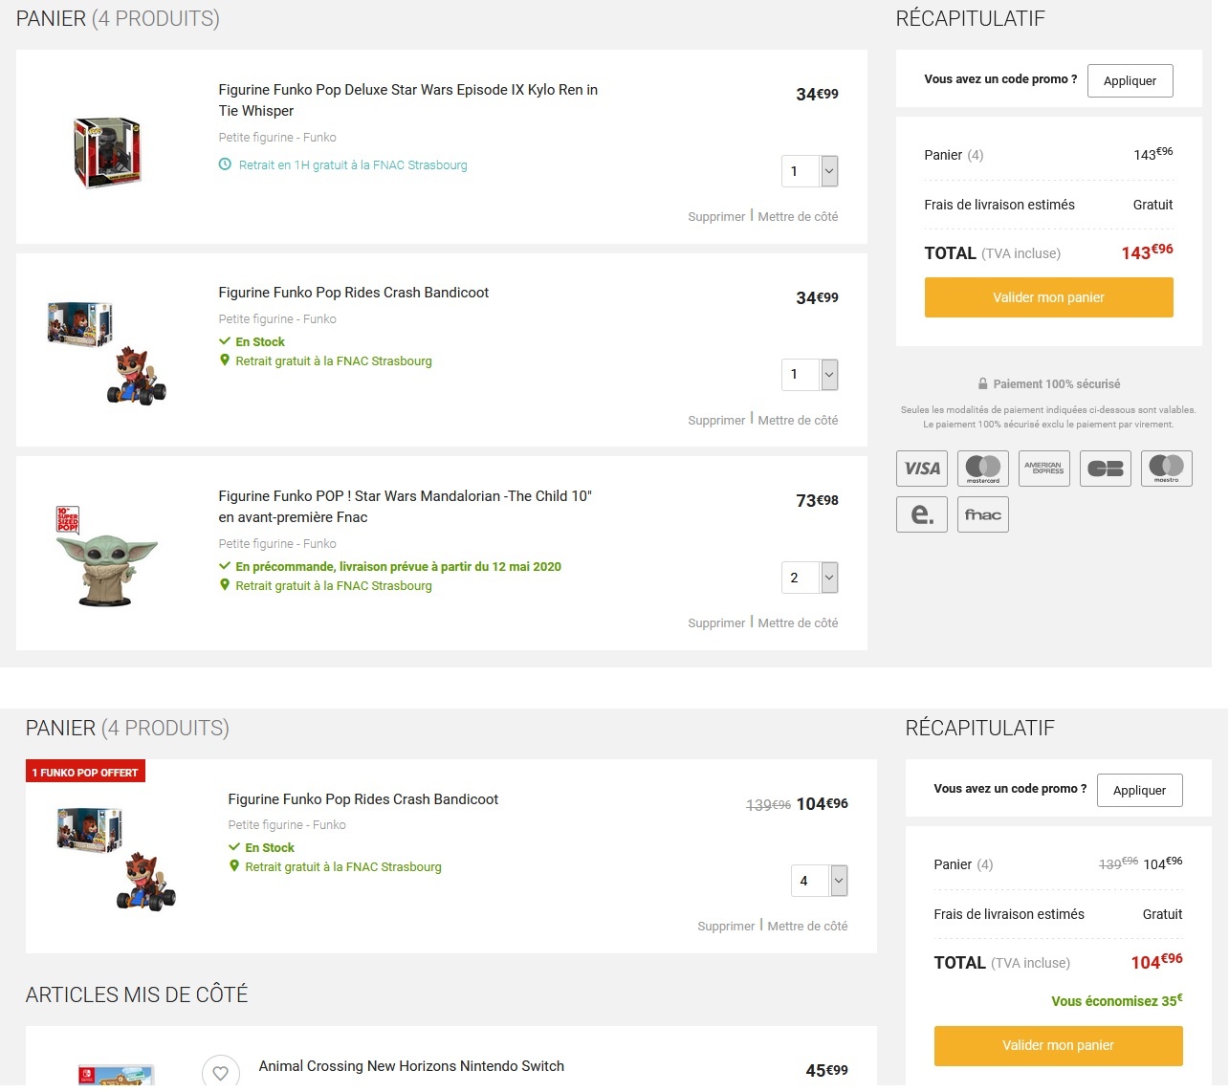This screenshot has height=1092, width=1229.
Task: Click the American Express payment icon
Action: (1043, 469)
